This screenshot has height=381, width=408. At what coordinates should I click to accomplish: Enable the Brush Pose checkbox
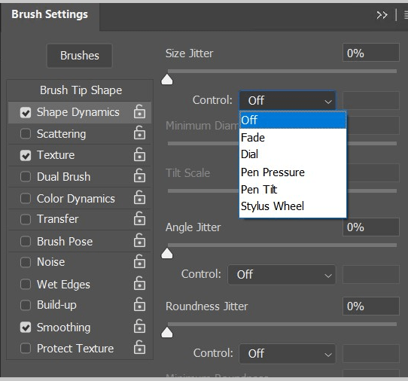point(26,241)
